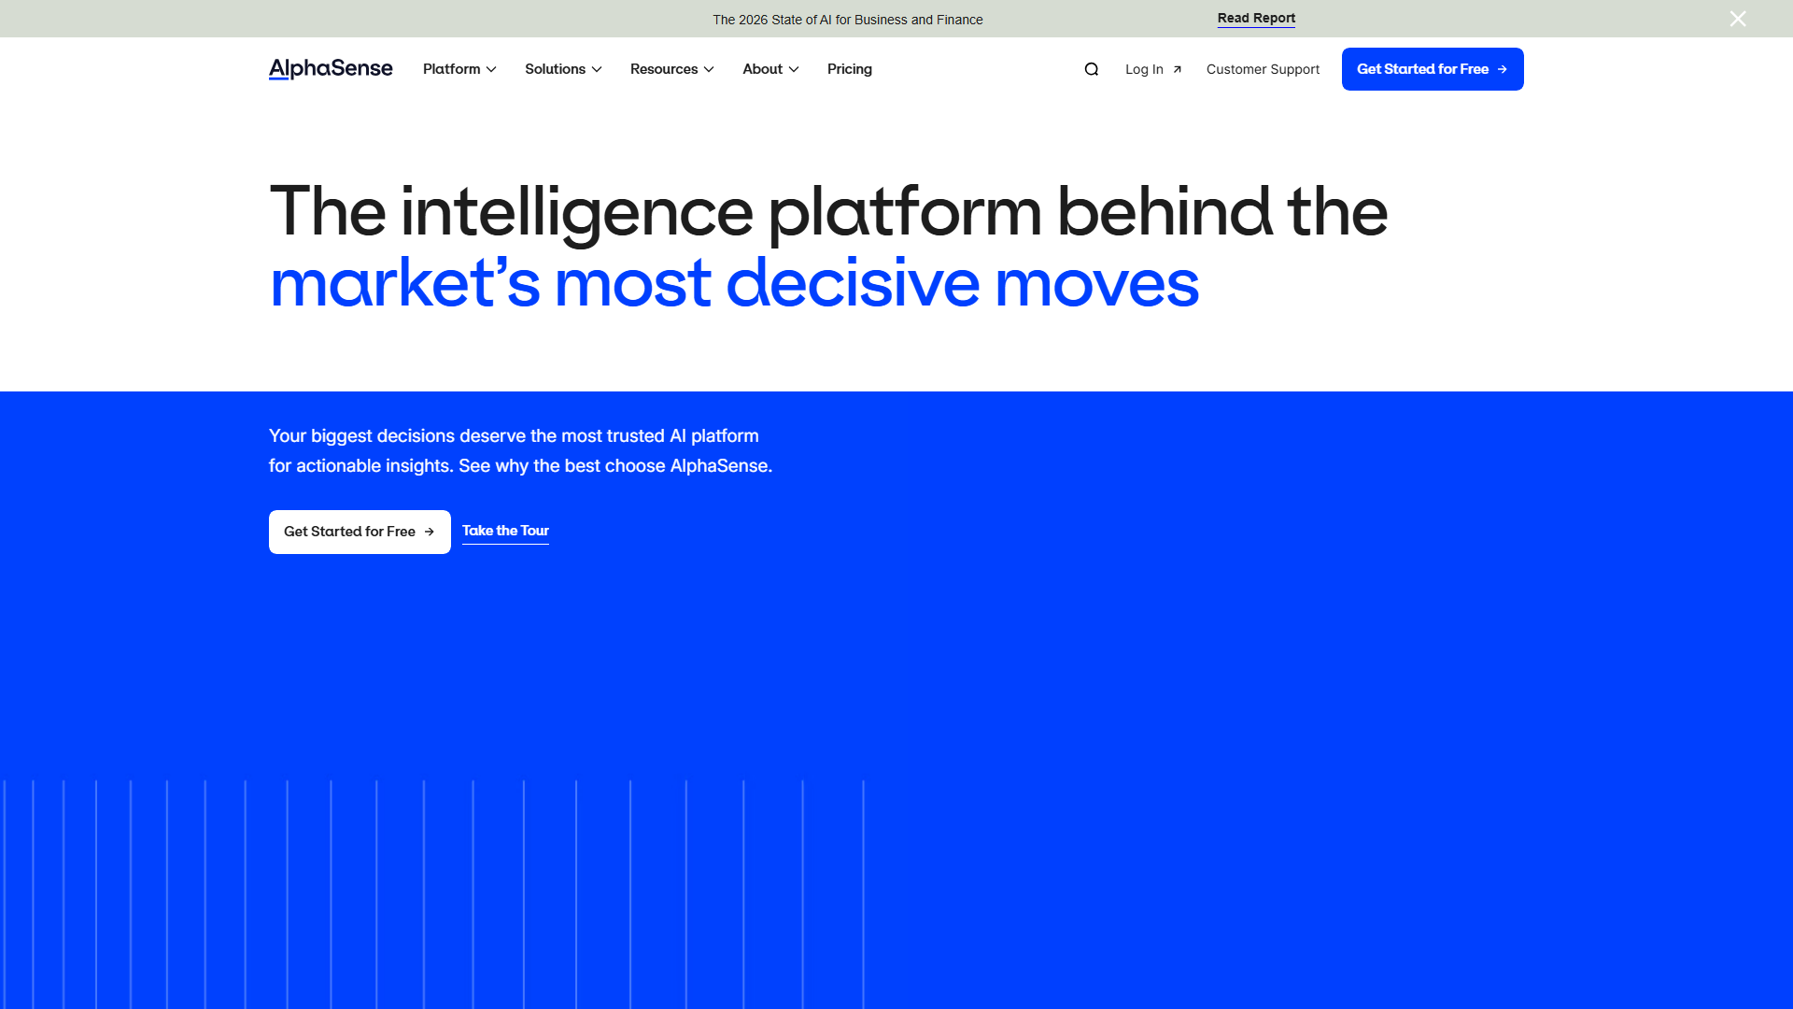Open the Read Report link
Image resolution: width=1793 pixels, height=1009 pixels.
pyautogui.click(x=1256, y=19)
